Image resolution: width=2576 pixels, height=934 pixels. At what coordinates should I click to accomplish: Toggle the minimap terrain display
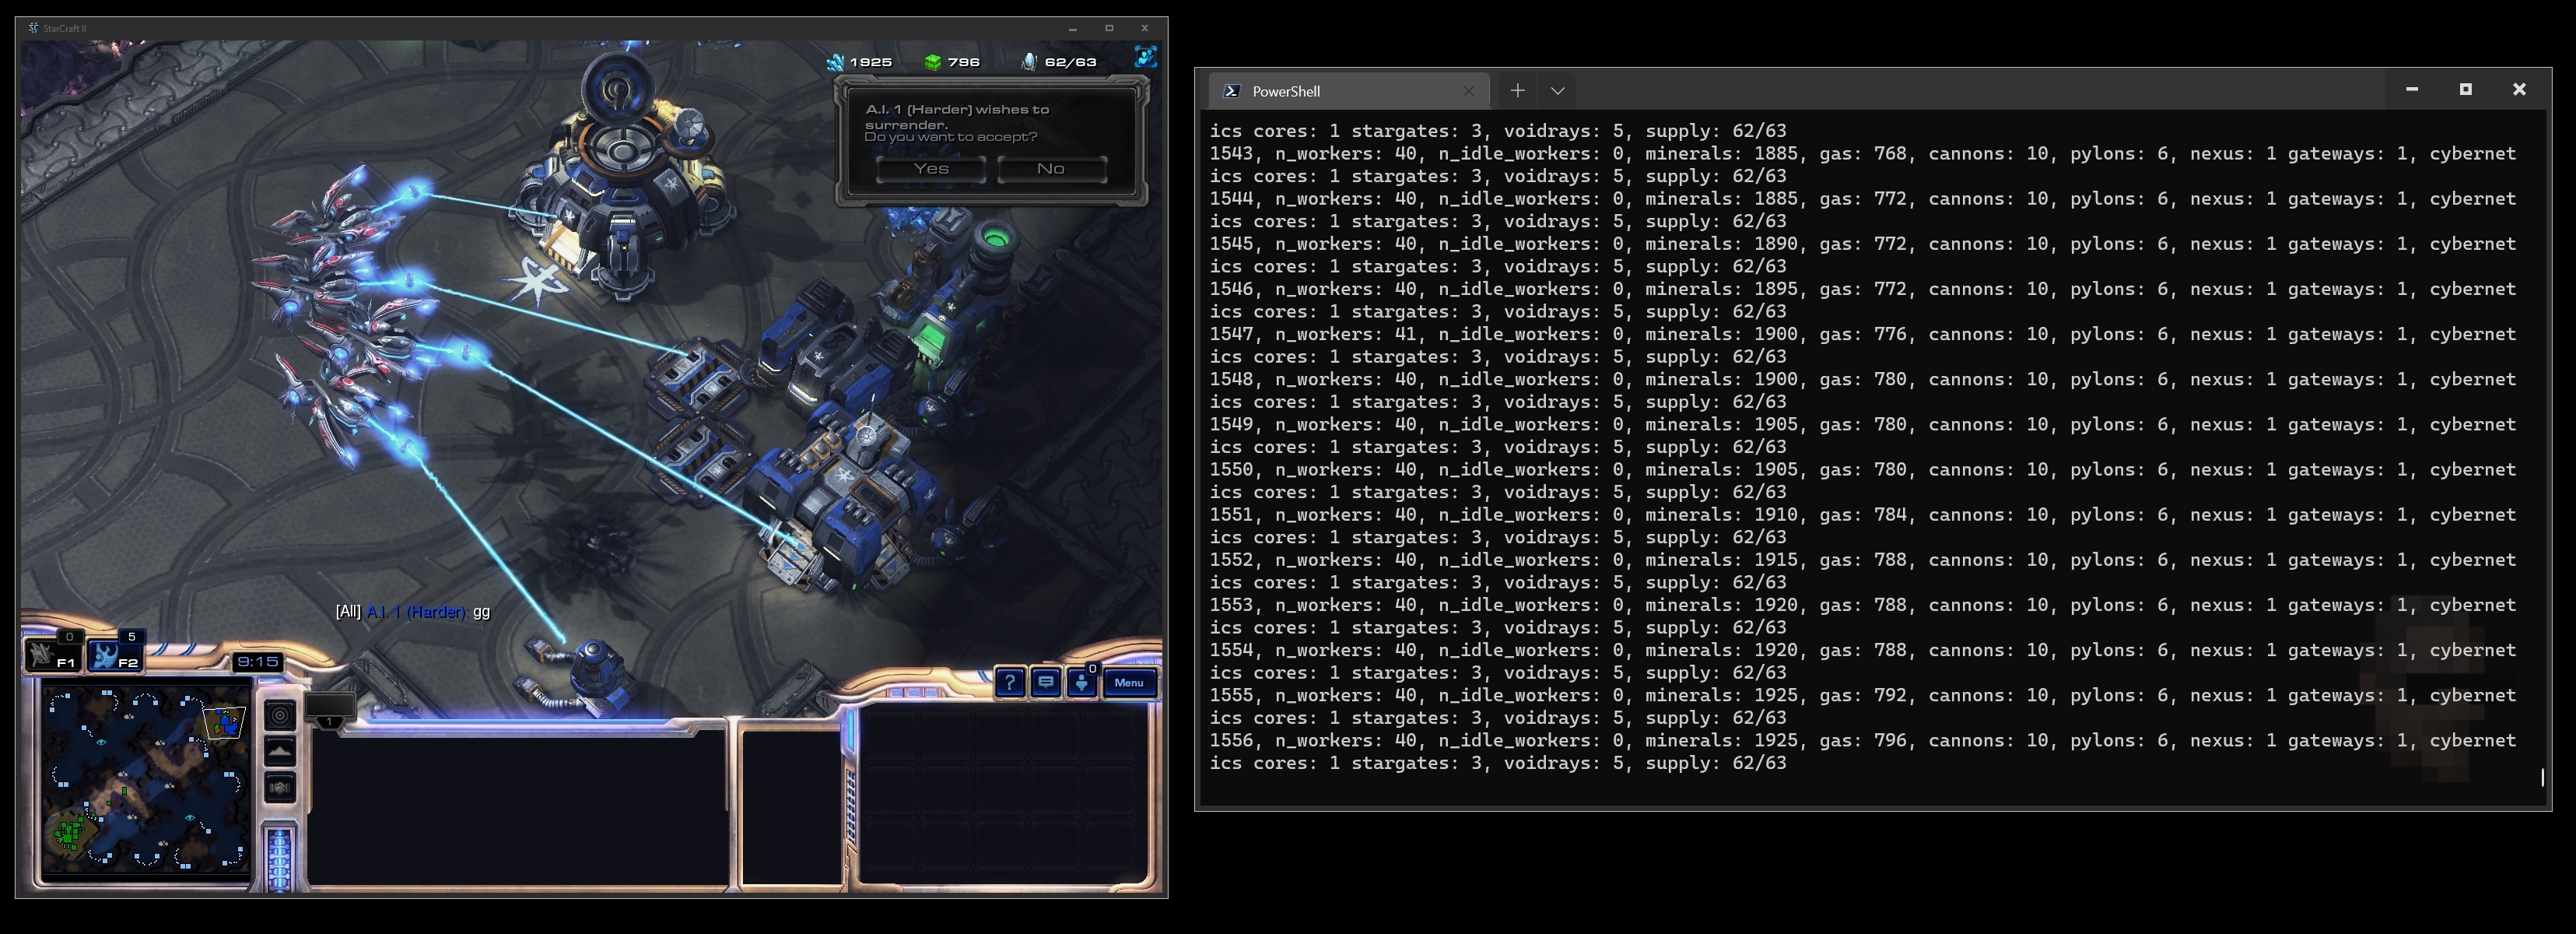[280, 751]
